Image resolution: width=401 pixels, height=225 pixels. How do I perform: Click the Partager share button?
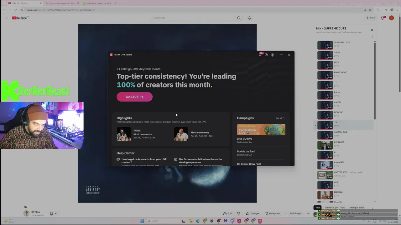tap(253, 213)
